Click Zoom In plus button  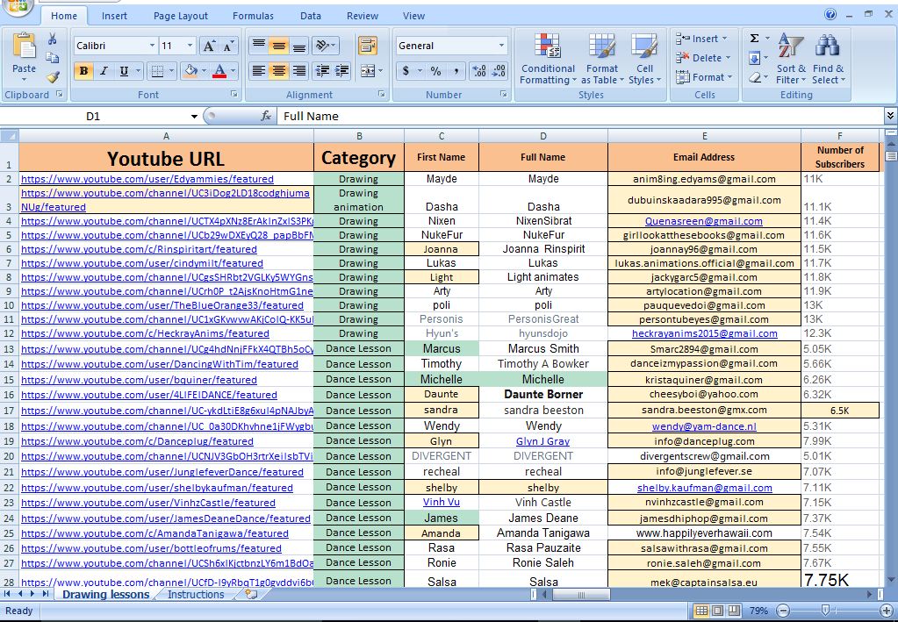886,611
